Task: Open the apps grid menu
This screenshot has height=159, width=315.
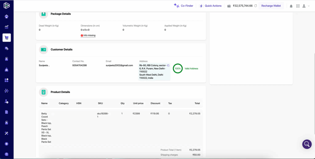Action: coord(298,6)
